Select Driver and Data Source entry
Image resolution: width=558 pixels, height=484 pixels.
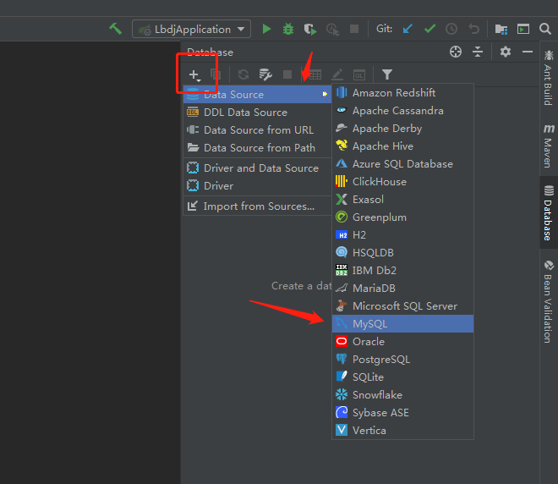click(x=257, y=168)
